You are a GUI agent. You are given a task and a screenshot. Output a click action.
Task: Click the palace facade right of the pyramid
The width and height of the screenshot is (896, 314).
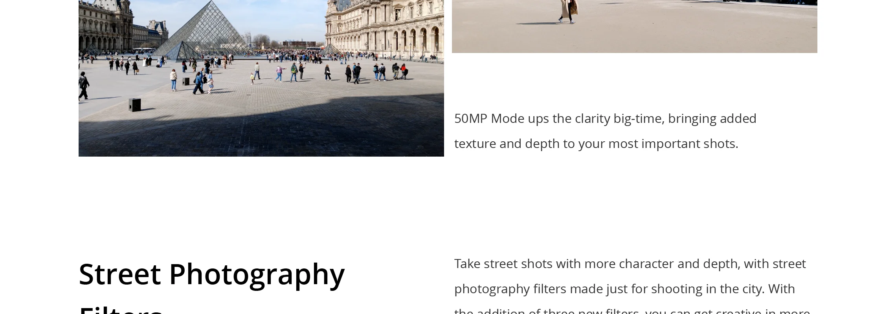click(x=384, y=28)
